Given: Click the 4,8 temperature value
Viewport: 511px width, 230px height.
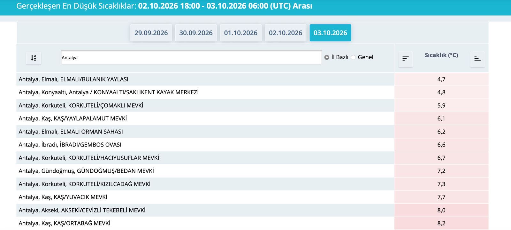Looking at the screenshot, I should (441, 92).
